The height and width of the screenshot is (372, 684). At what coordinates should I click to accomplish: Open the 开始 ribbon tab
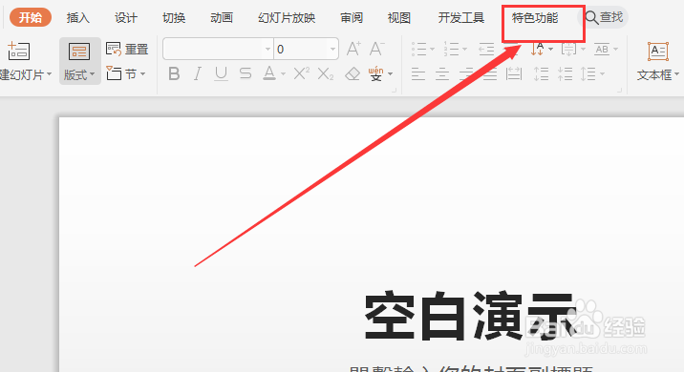(31, 17)
